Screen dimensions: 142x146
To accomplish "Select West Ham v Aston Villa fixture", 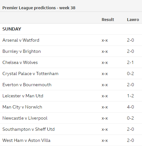I will click(x=27, y=140).
